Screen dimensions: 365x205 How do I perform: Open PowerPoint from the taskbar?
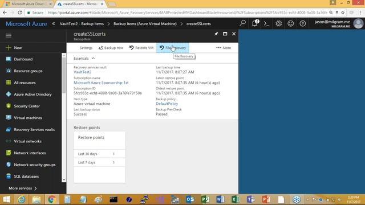266,199
